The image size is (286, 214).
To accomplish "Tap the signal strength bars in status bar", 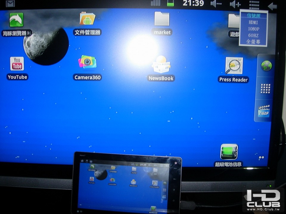I will click(x=156, y=3).
